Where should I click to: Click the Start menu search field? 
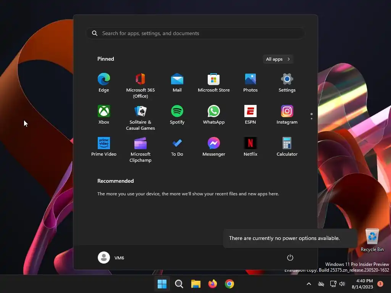195,33
